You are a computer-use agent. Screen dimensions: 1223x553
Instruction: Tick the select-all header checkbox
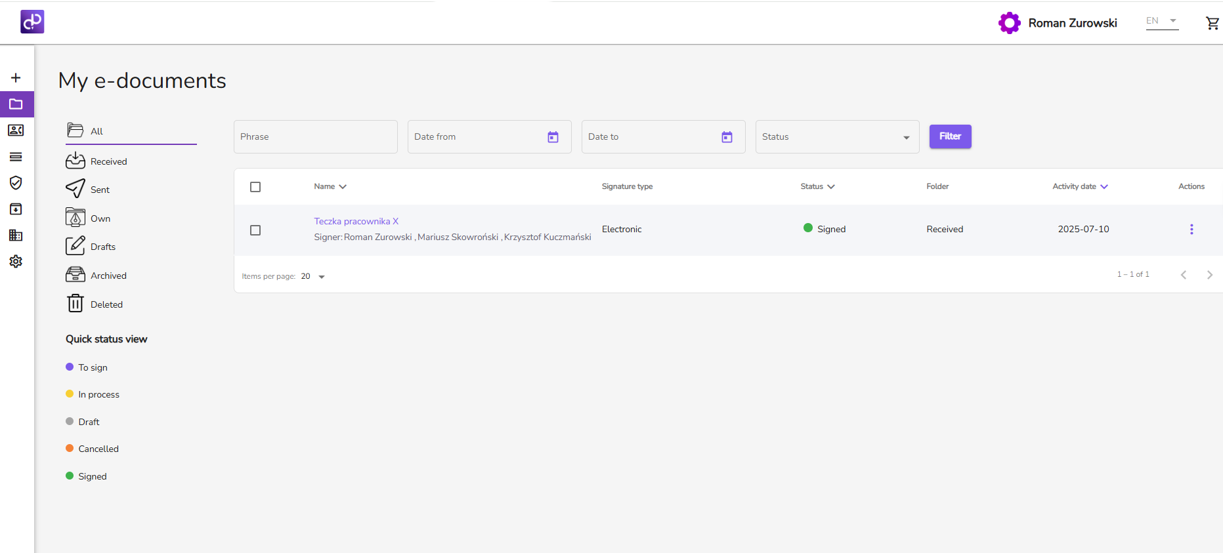[x=255, y=187]
